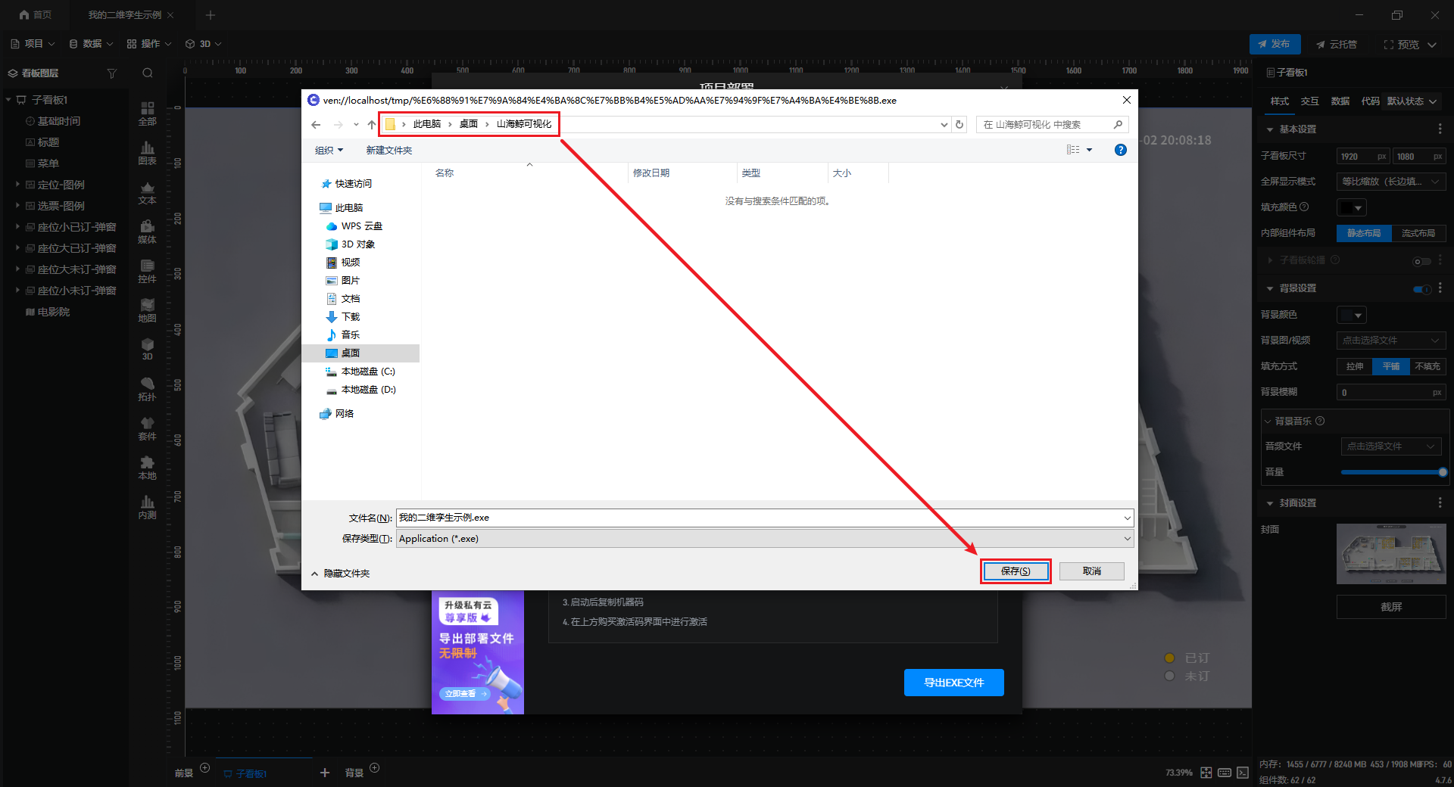Open the 组织 menu in save dialog
1454x787 pixels.
click(329, 151)
